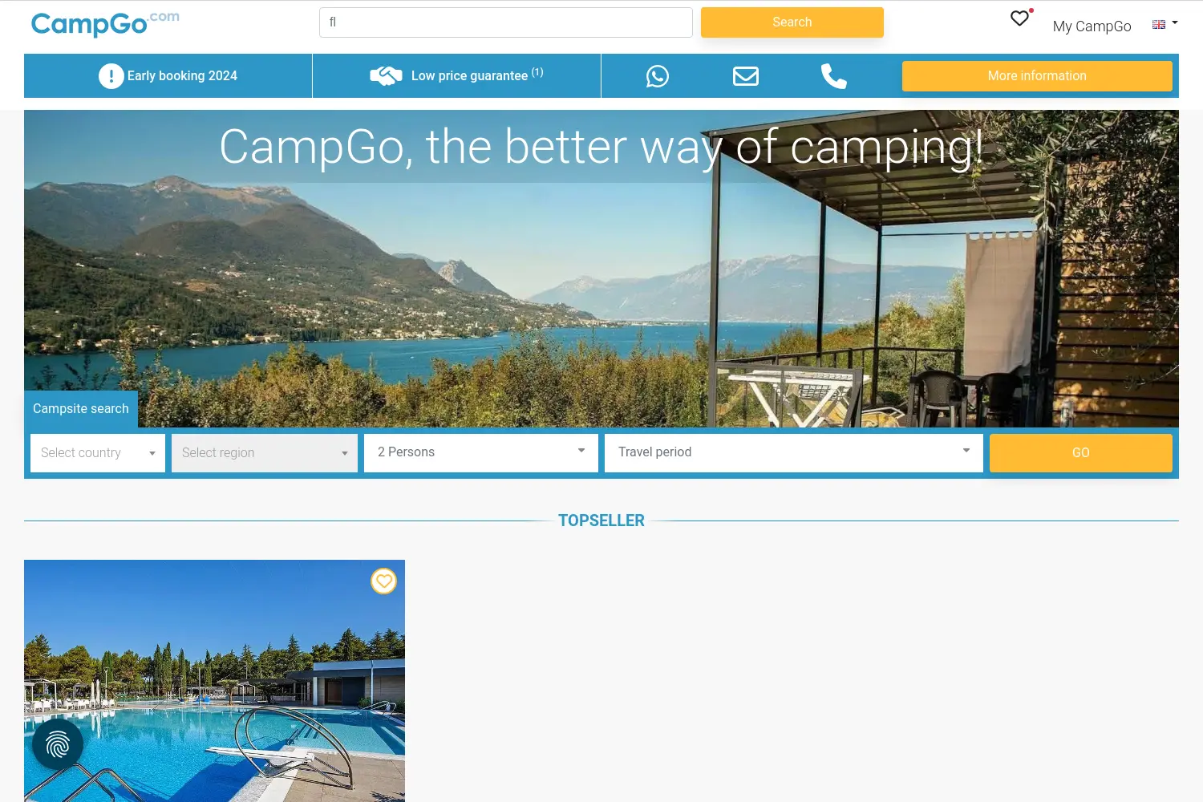
Task: Click the phone call icon
Action: (834, 76)
